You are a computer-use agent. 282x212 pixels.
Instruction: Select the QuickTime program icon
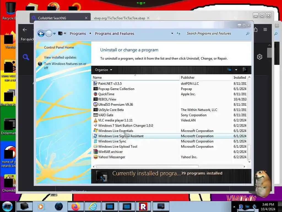tap(95, 94)
